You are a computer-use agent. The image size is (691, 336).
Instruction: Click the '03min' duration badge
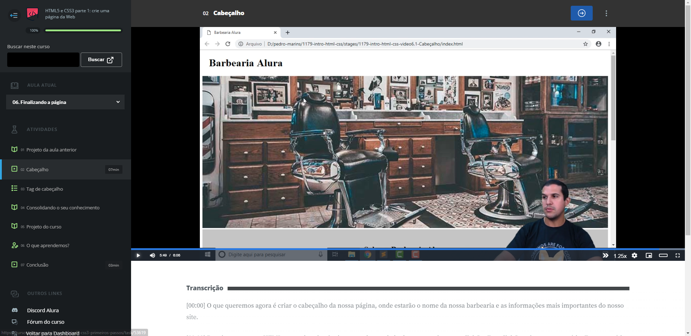click(114, 265)
